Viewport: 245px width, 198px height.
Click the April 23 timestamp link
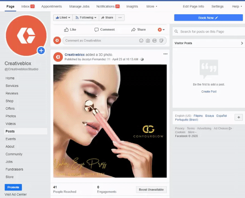125,59
